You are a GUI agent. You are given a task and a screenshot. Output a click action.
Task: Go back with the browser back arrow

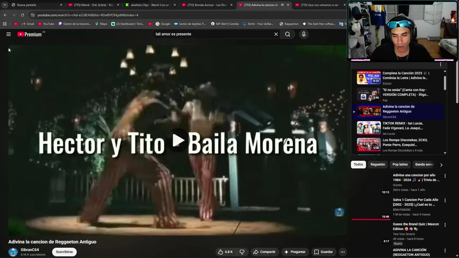point(5,15)
